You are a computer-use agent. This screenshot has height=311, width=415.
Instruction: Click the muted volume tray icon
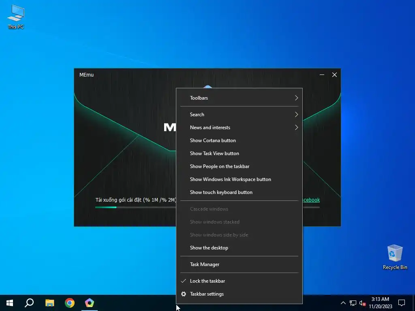coord(362,303)
